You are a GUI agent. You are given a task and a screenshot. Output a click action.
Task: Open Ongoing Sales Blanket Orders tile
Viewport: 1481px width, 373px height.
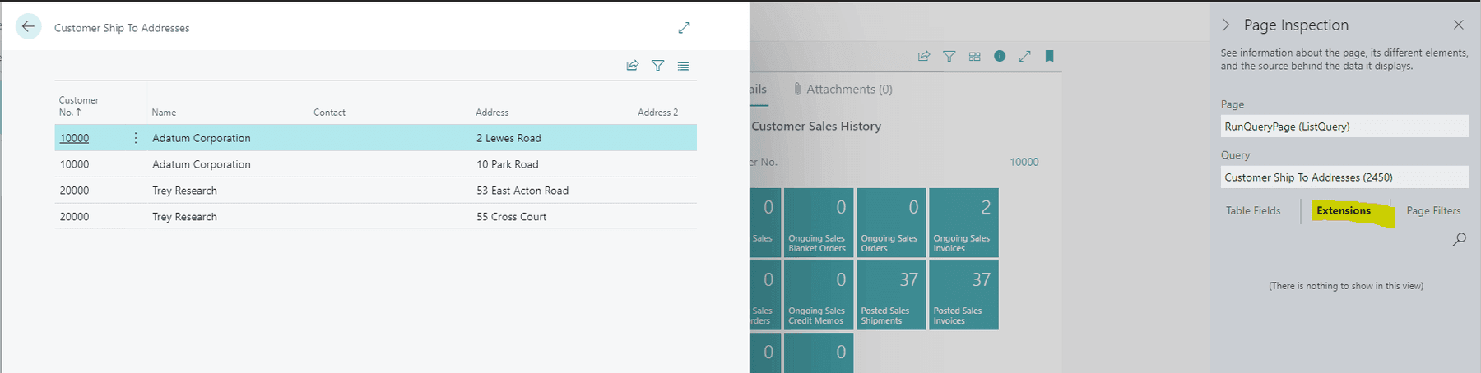coord(818,222)
